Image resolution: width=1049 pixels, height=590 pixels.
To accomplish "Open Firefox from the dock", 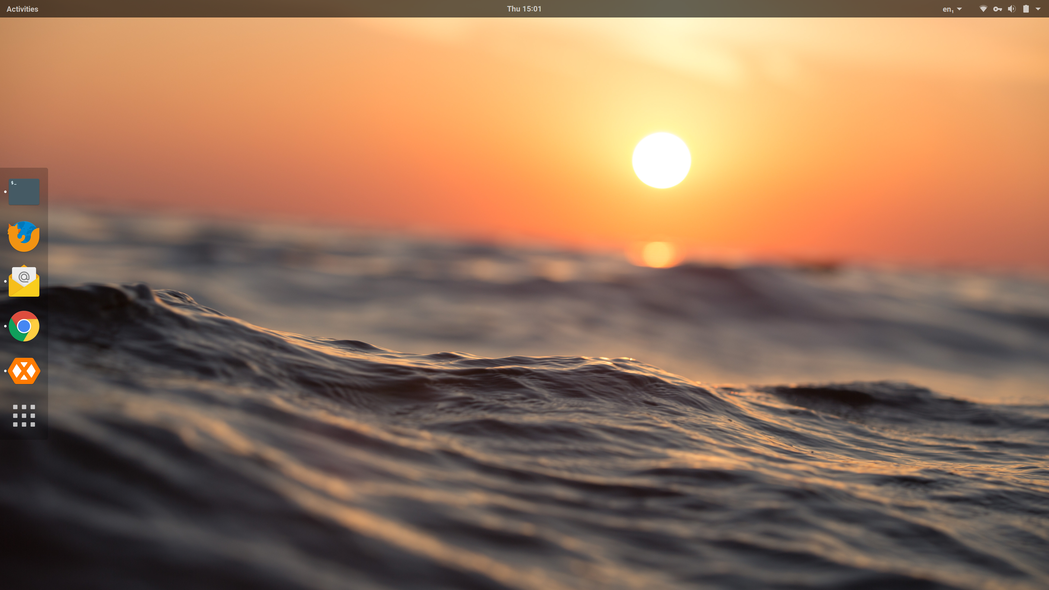I will tap(24, 236).
